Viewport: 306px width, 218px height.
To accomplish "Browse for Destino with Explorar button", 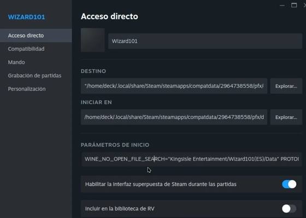I will coord(286,86).
